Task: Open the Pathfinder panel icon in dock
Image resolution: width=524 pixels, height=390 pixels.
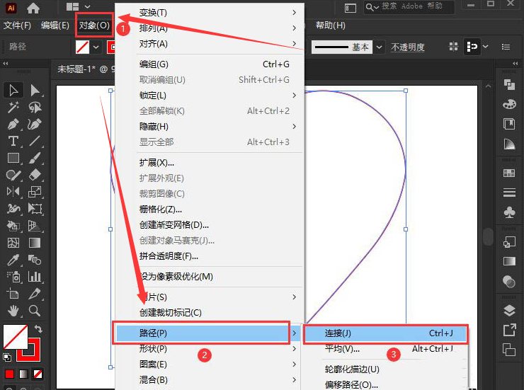Action: [x=509, y=84]
